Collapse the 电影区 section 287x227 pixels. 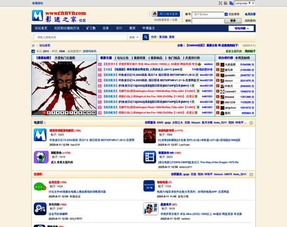[x=251, y=123]
